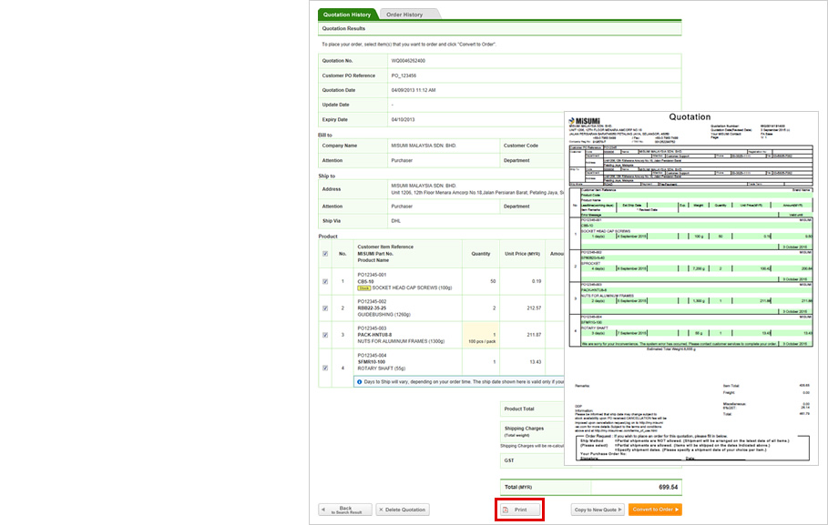This screenshot has width=828, height=525.
Task: Uncheck the CB5-10 product row checkbox
Action: (x=325, y=282)
